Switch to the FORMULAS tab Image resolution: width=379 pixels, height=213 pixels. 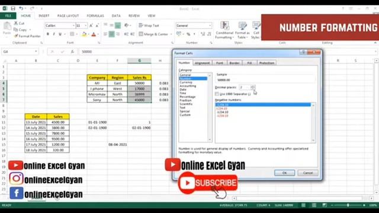pos(95,16)
